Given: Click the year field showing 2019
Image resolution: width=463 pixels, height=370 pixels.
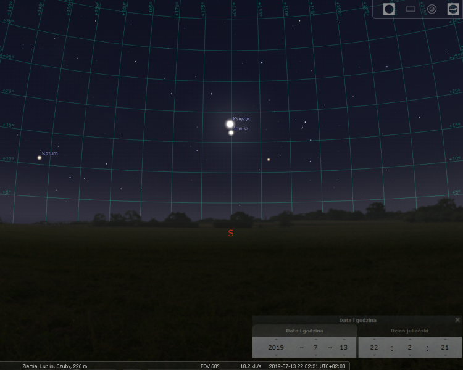Looking at the screenshot, I should (x=276, y=347).
